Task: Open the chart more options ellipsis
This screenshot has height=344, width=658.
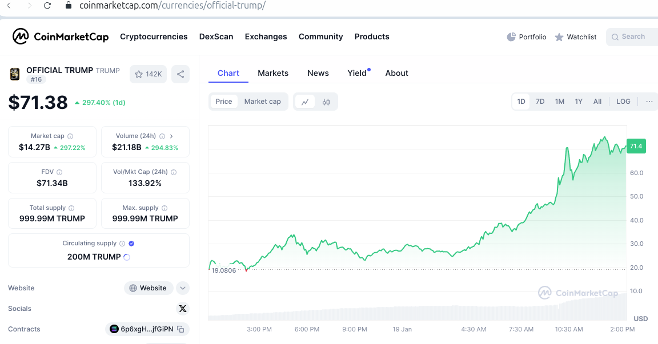Action: point(649,102)
